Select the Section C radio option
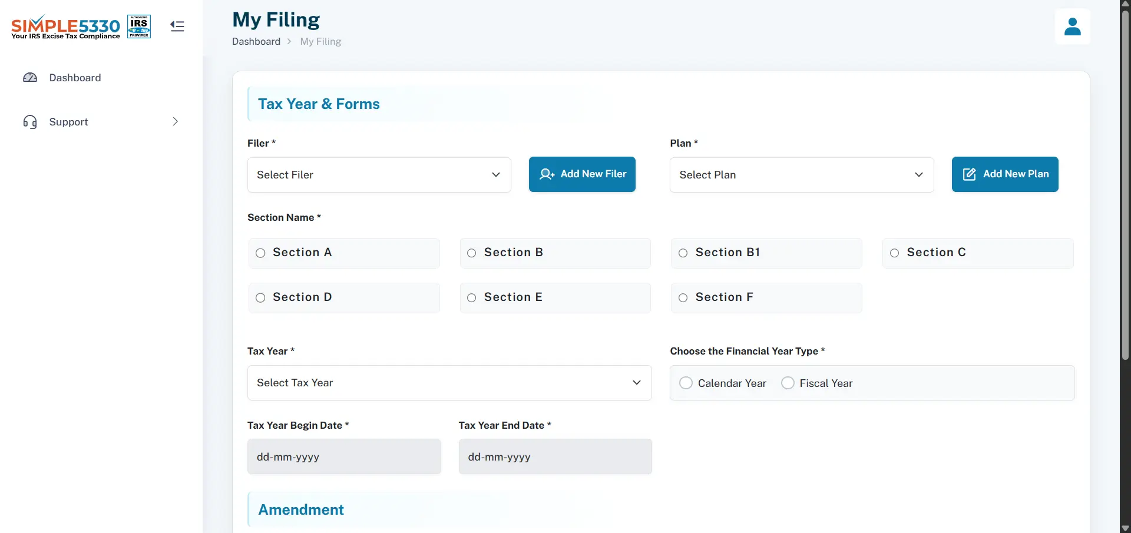This screenshot has width=1131, height=533. [895, 253]
